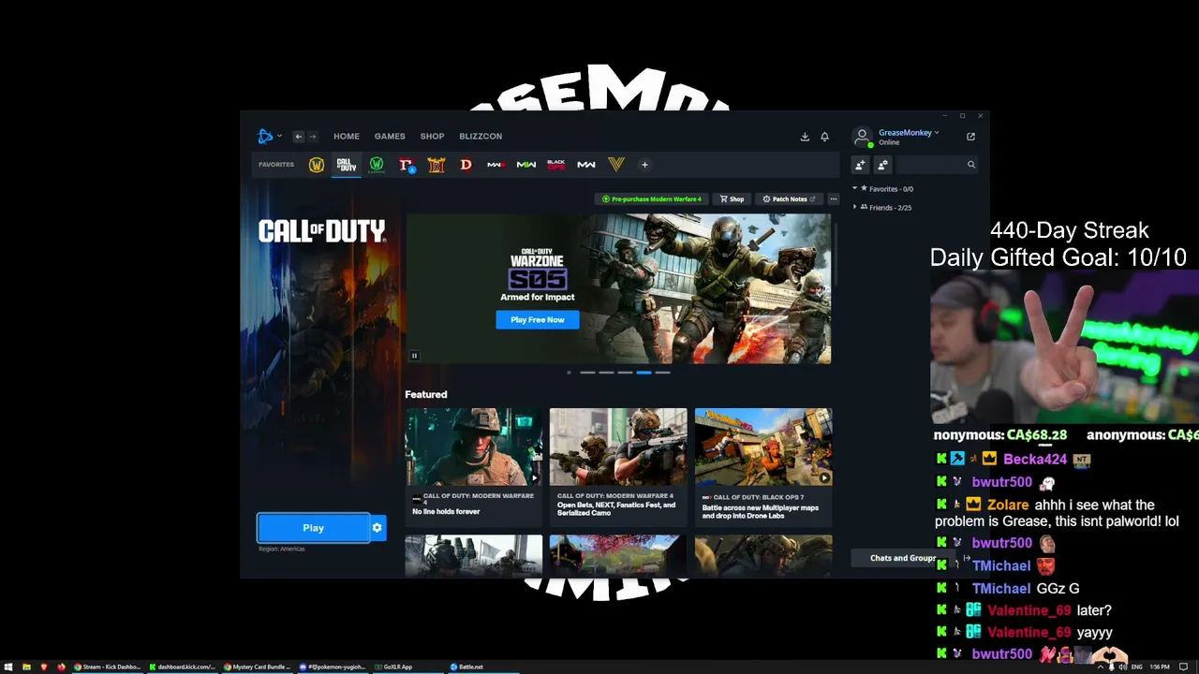1199x674 pixels.
Task: Open the three-dot more options menu
Action: pos(834,198)
